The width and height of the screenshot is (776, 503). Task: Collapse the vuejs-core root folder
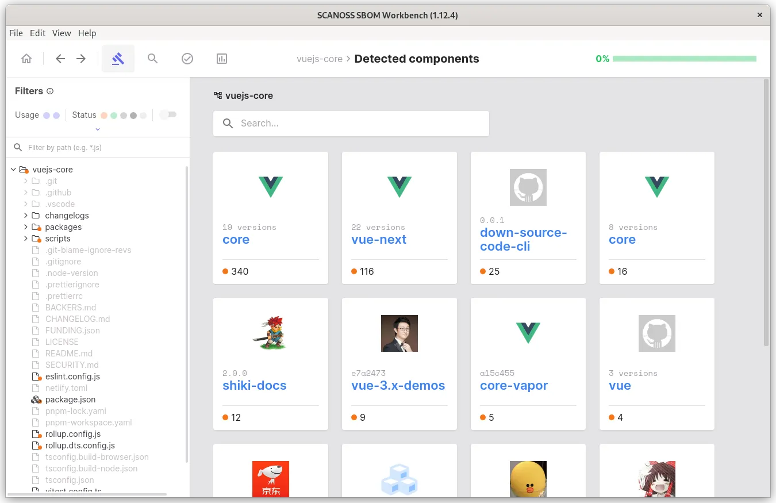click(x=13, y=170)
